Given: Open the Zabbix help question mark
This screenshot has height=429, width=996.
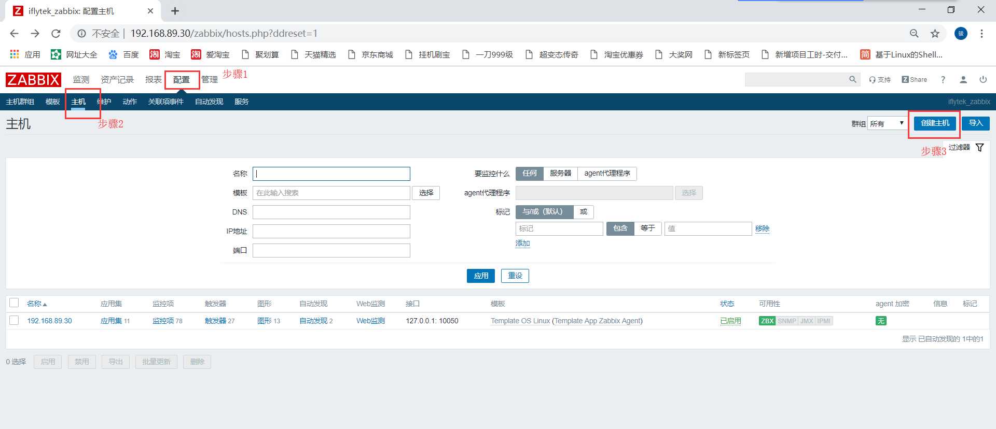Looking at the screenshot, I should pos(943,80).
